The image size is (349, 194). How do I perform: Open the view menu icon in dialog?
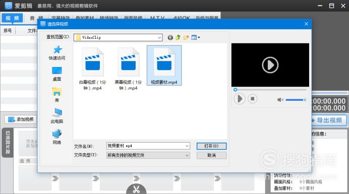[196, 38]
